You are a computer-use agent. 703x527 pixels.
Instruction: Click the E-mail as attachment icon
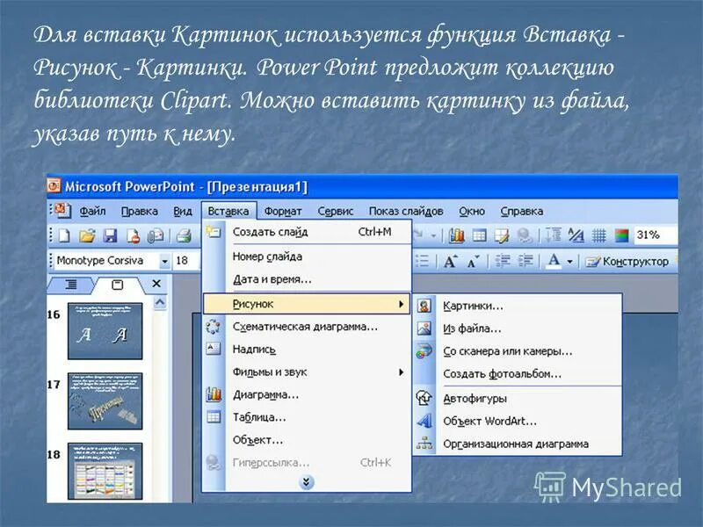(x=156, y=235)
